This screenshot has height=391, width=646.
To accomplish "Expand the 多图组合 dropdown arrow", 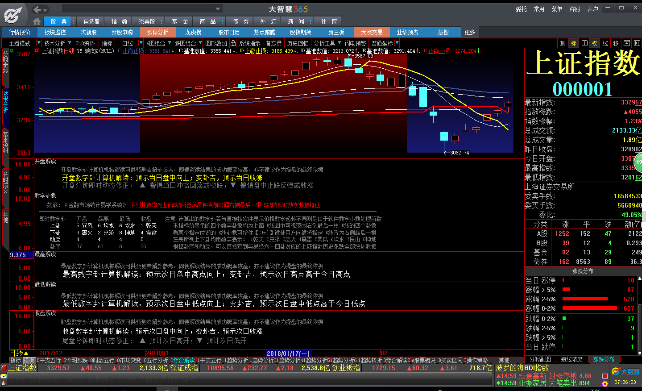I will (200, 43).
